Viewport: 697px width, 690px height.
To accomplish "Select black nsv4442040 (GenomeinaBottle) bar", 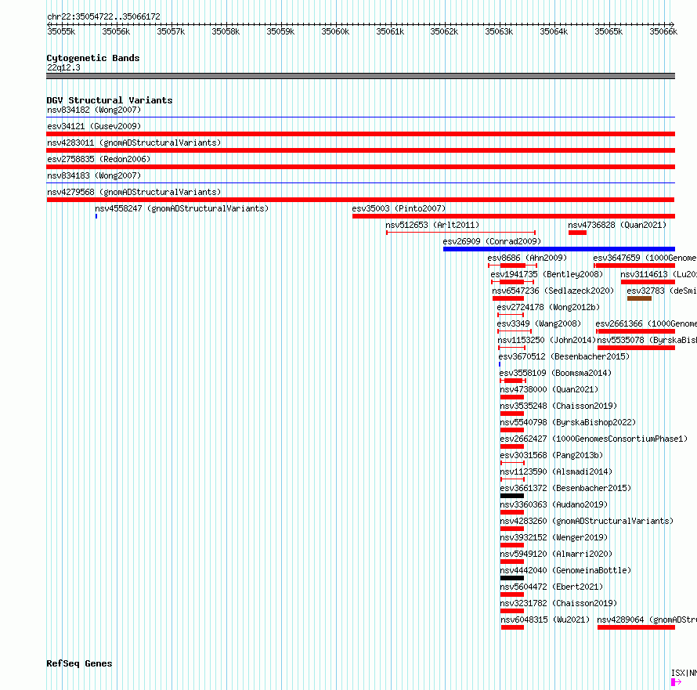I will pos(512,578).
